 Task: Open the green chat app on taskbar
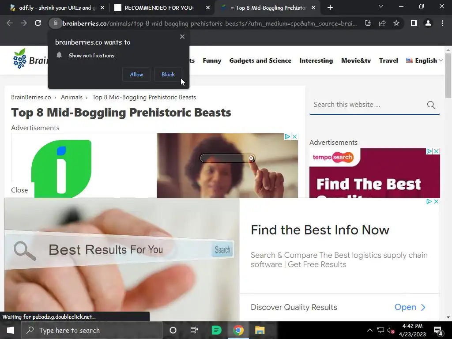pos(216,330)
